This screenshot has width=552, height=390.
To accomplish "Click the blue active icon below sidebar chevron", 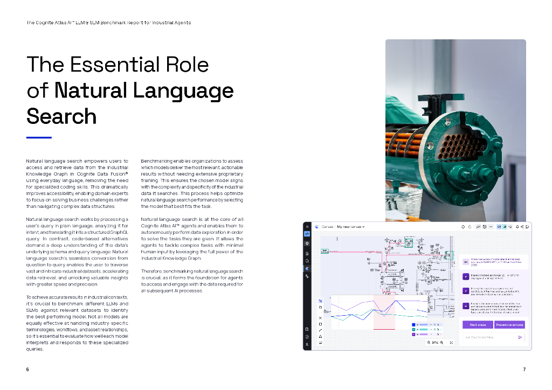I will [x=307, y=234].
